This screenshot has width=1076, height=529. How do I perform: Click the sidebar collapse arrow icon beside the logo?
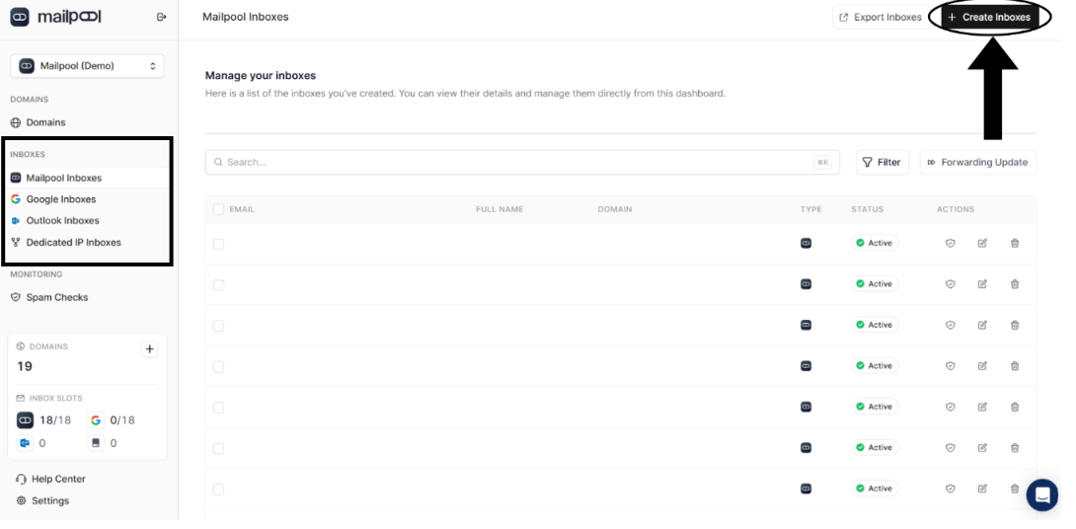pos(161,17)
